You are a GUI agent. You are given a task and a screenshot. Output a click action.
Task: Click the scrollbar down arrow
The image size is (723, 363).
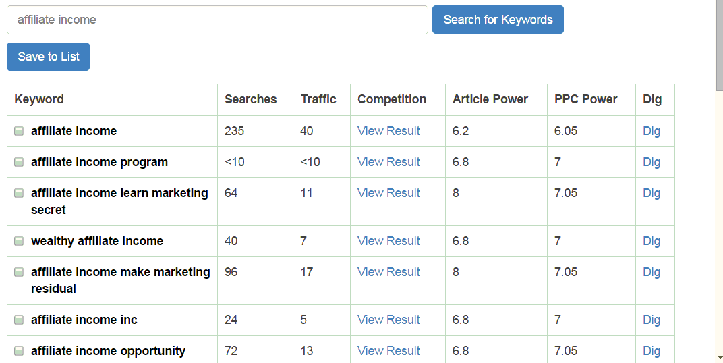pyautogui.click(x=720, y=358)
